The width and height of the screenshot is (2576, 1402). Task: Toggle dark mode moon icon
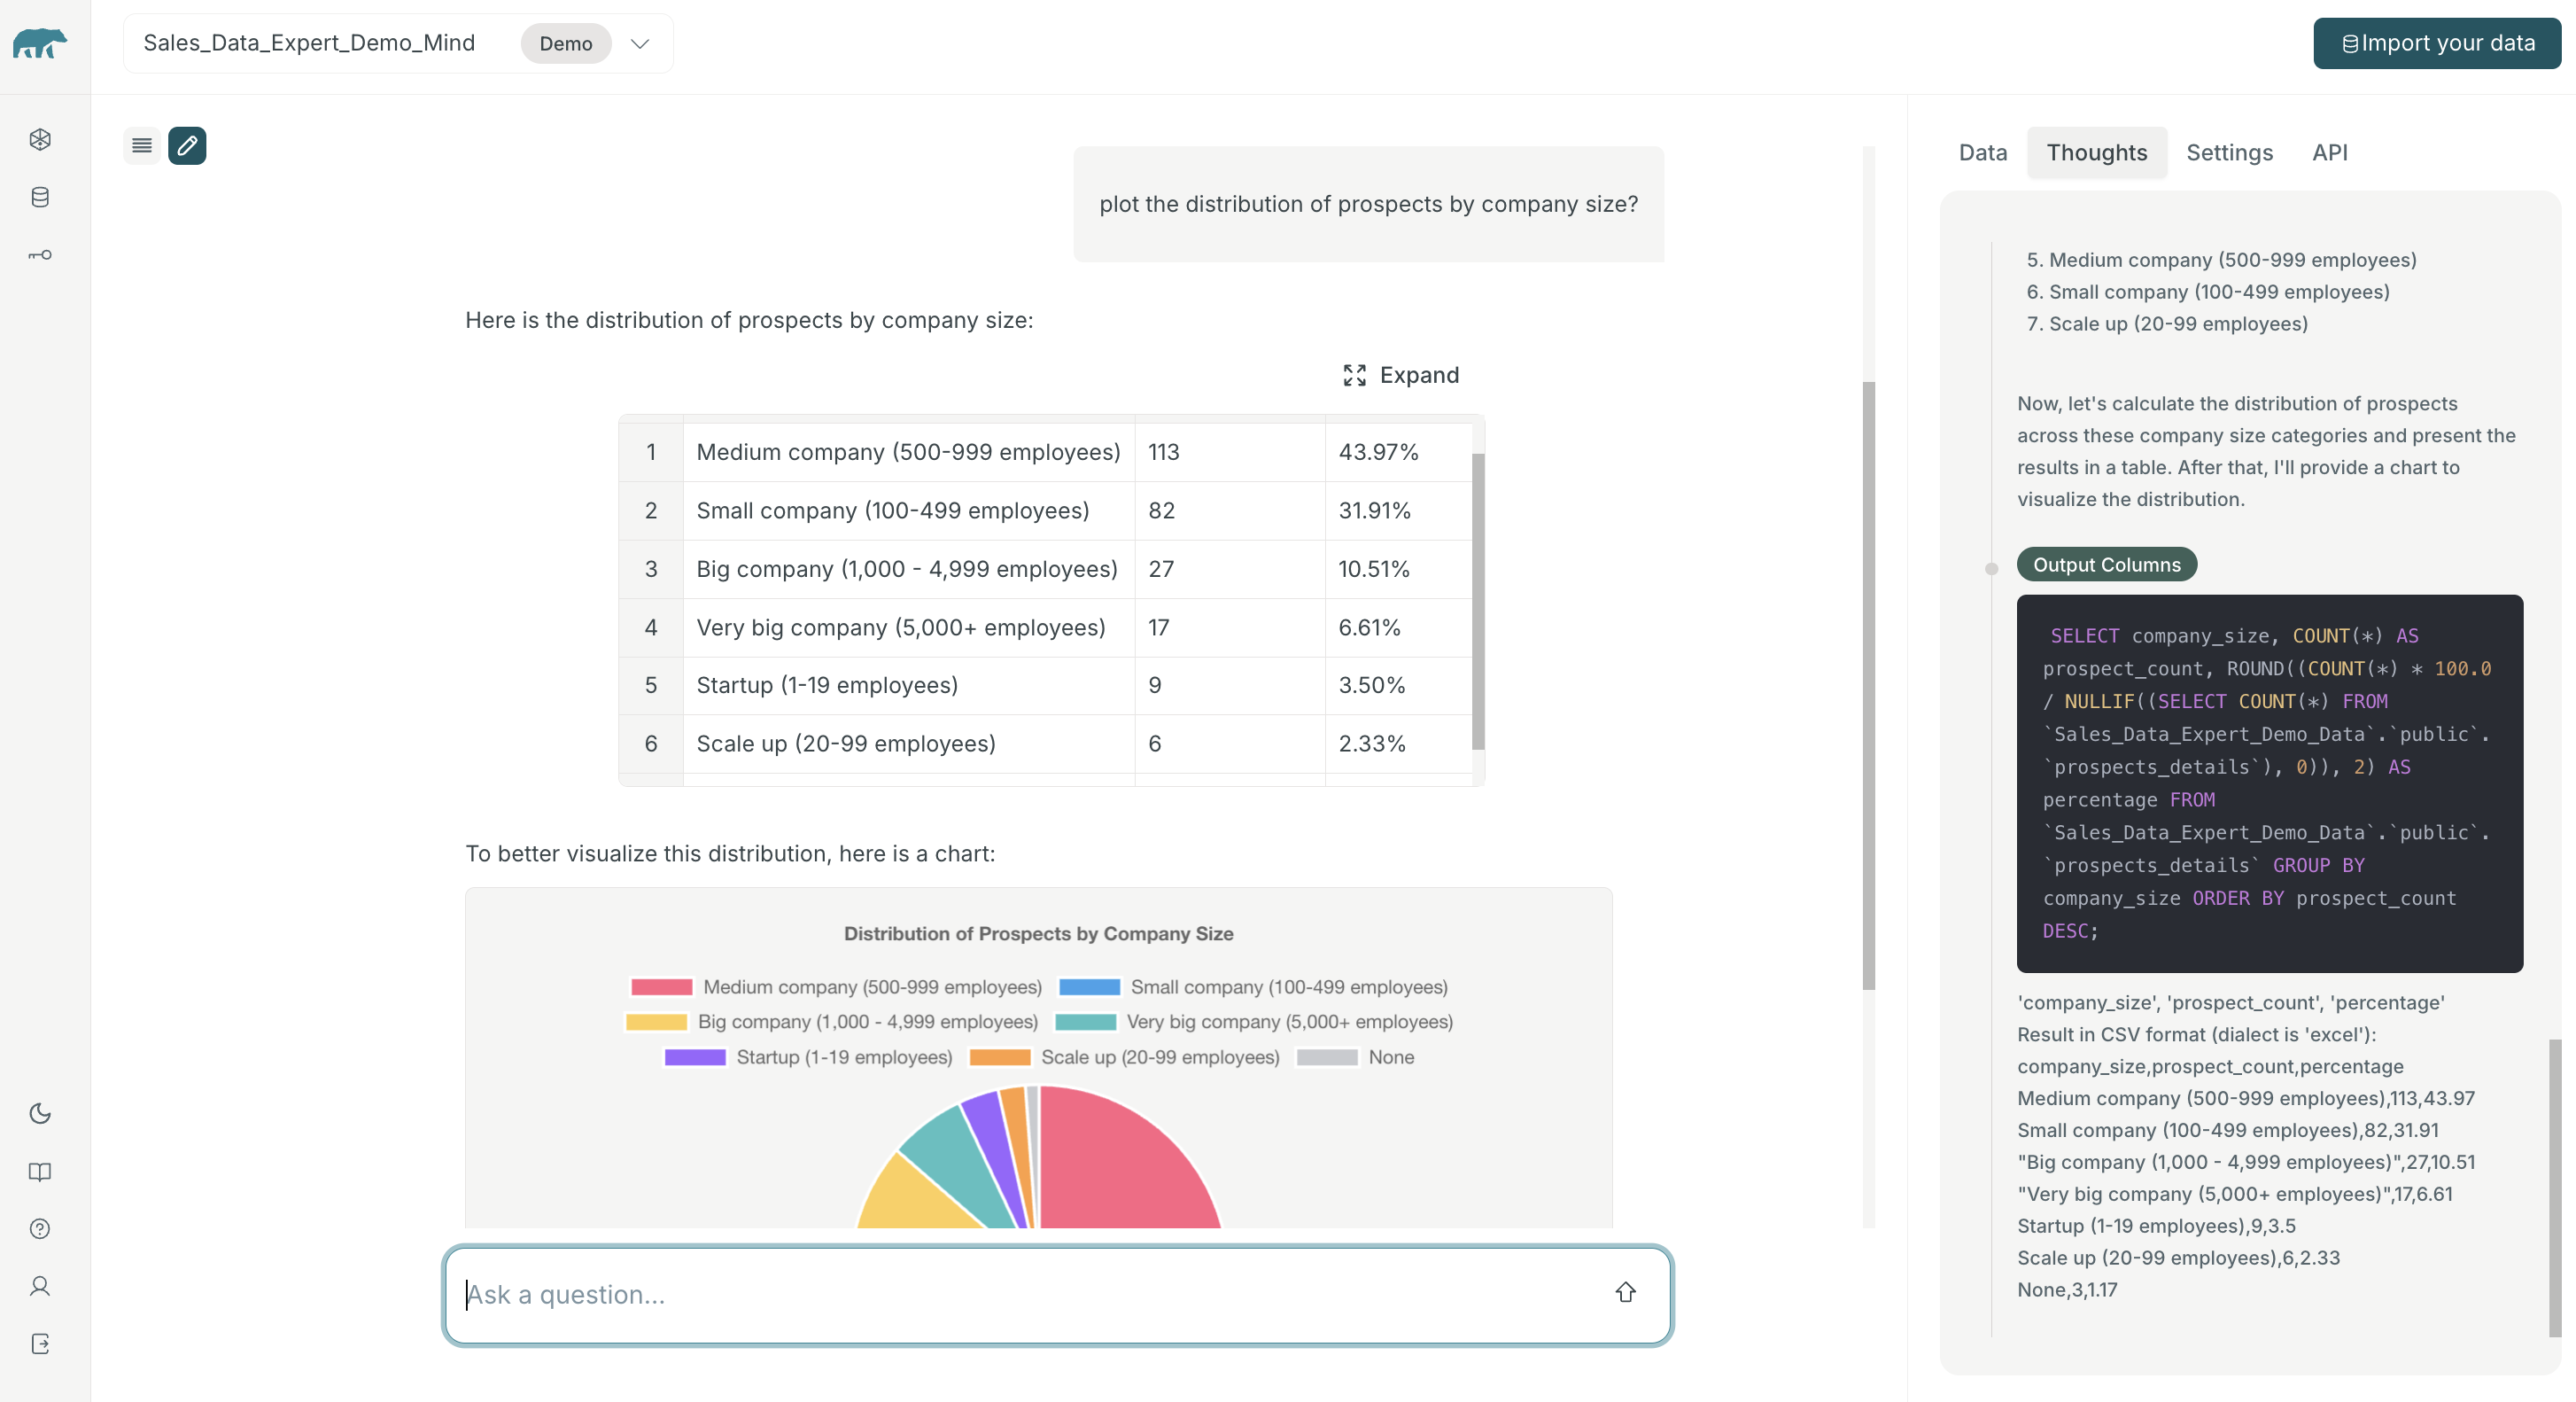40,1114
